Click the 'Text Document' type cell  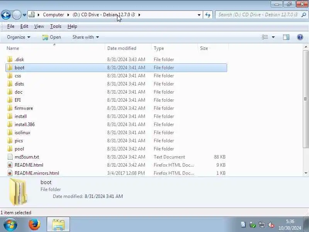169,157
